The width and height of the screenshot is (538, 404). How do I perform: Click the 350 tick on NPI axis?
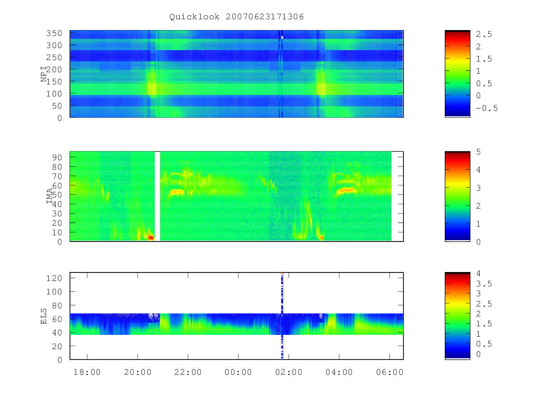pyautogui.click(x=55, y=33)
